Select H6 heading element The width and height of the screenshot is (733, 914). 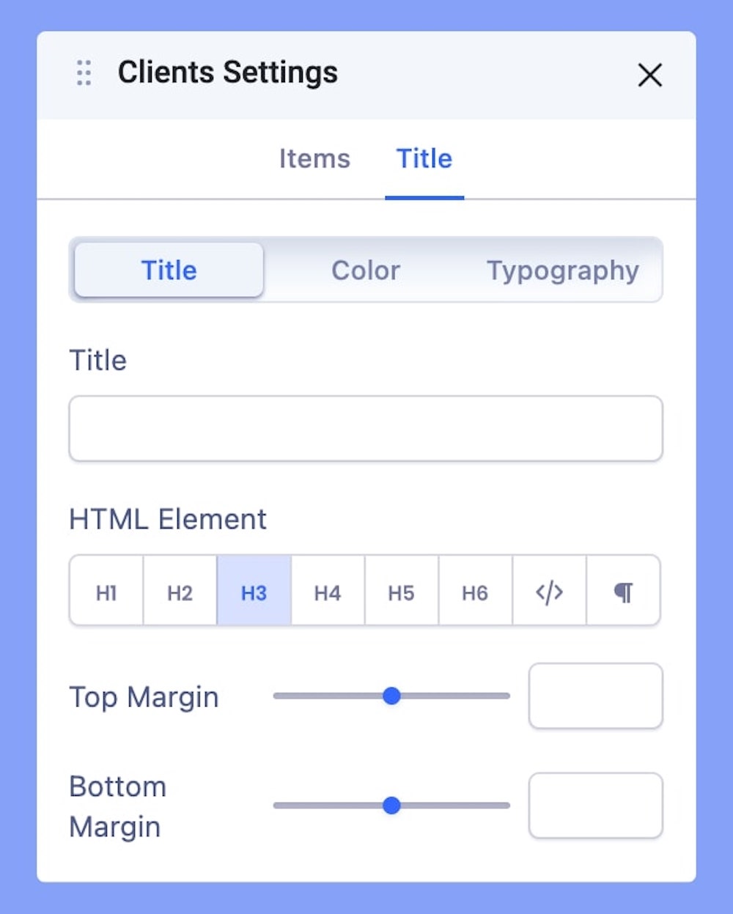coord(475,591)
